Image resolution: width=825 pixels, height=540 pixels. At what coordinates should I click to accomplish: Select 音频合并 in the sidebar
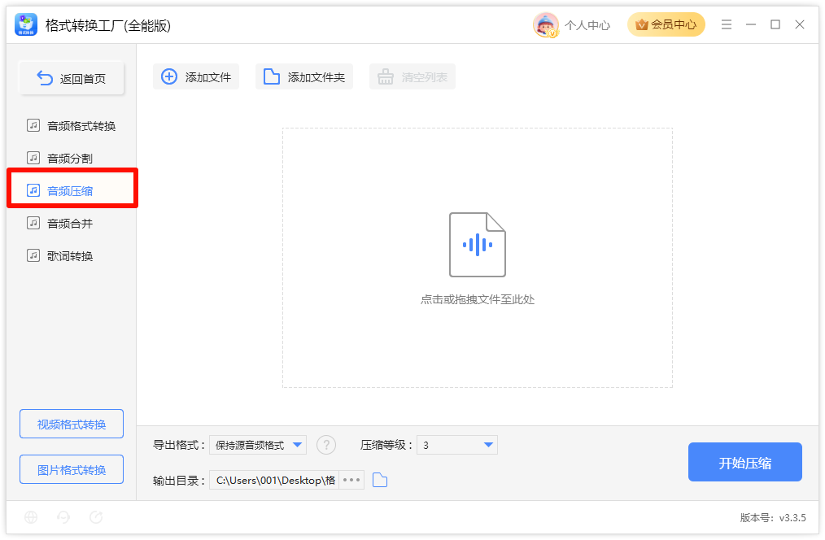[71, 224]
